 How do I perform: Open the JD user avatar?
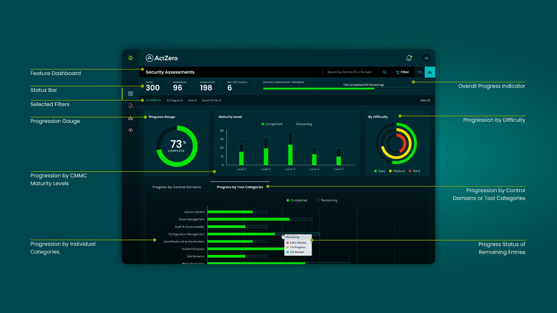[426, 58]
